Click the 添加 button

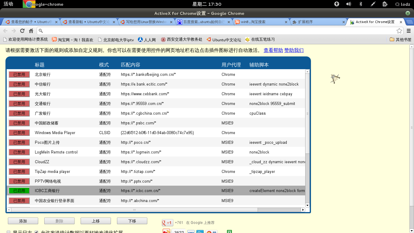click(x=23, y=221)
